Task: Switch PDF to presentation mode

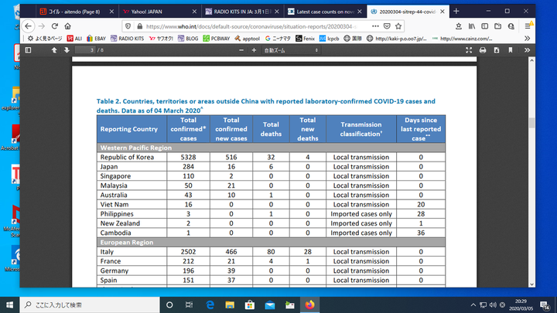Action: [x=469, y=50]
